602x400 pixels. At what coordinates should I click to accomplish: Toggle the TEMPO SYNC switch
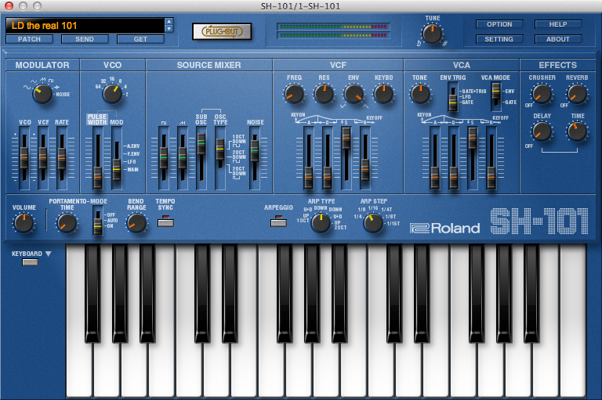tap(165, 222)
